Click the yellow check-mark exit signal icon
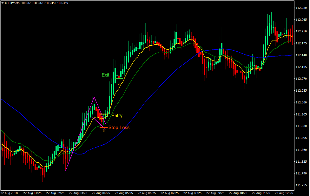This screenshot has height=196, width=310. [x=119, y=84]
